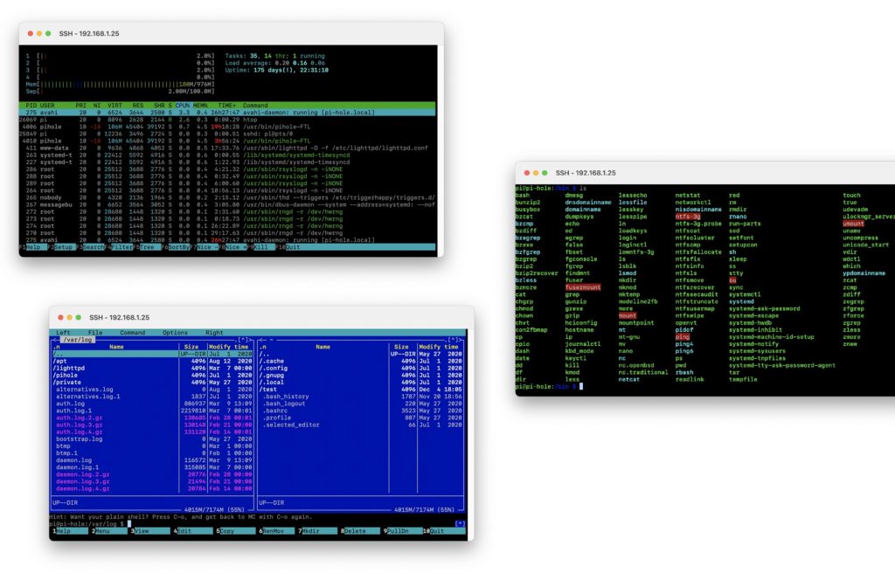
Task: Click SortBy in the htop function bar
Action: pyautogui.click(x=178, y=247)
